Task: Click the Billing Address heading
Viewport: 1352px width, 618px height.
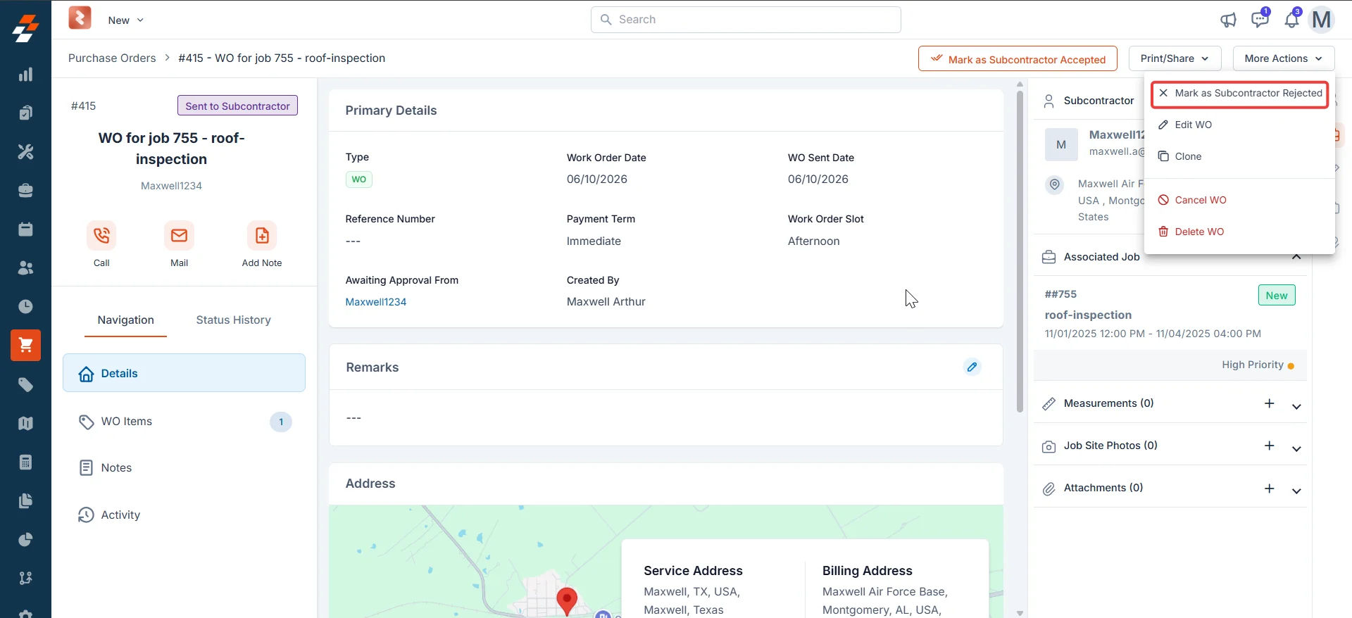Action: click(867, 571)
